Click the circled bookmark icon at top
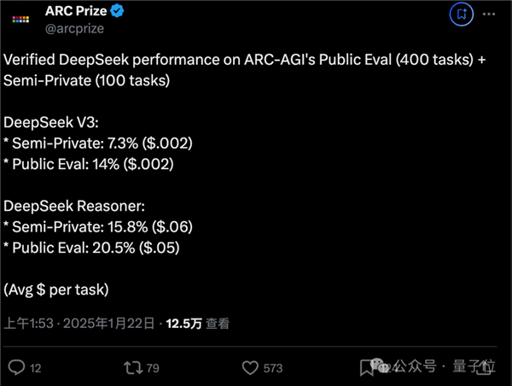The height and width of the screenshot is (386, 512). pos(462,14)
